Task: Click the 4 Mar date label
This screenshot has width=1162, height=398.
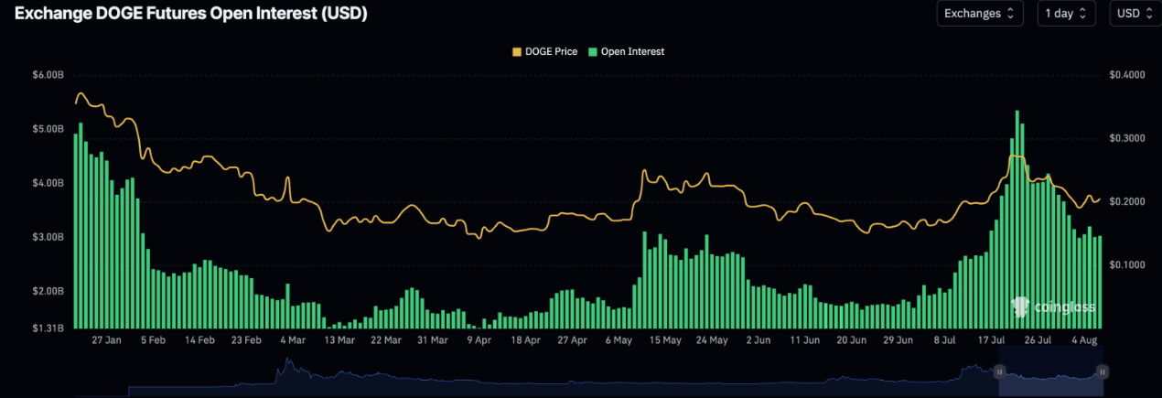Action: pos(293,339)
